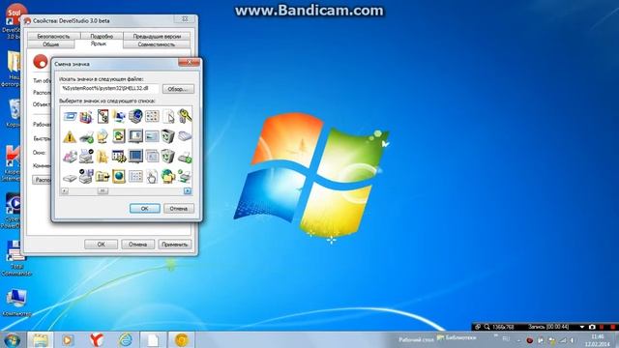
Task: Click the icon list scroll right arrow
Action: click(188, 191)
